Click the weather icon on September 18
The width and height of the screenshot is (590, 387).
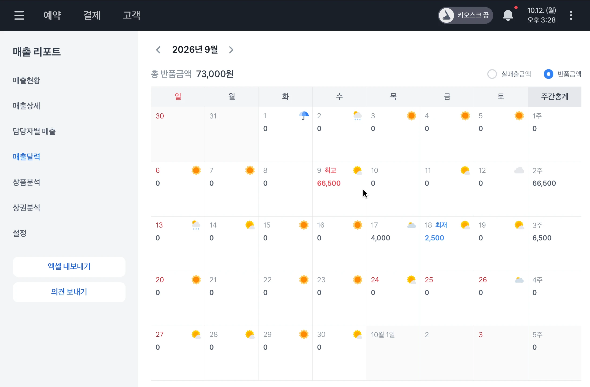[x=465, y=225]
